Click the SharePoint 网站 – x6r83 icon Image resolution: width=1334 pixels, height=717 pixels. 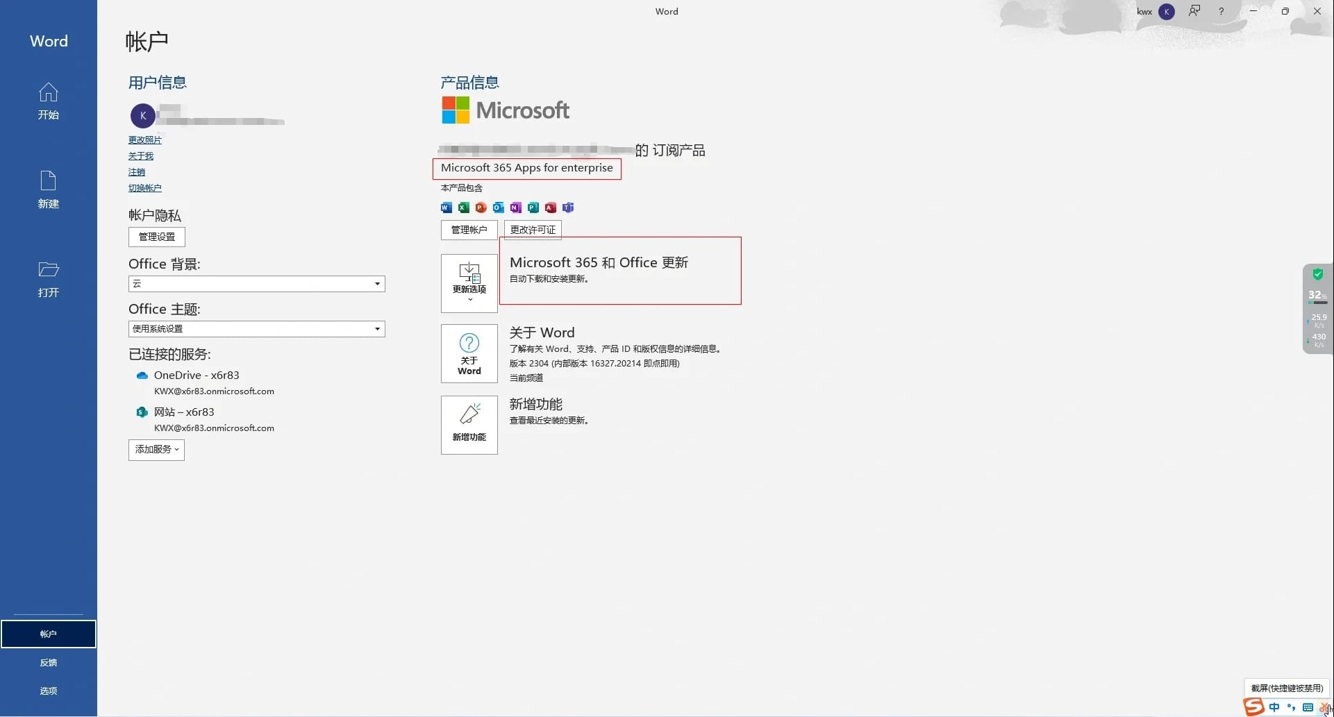coord(142,412)
